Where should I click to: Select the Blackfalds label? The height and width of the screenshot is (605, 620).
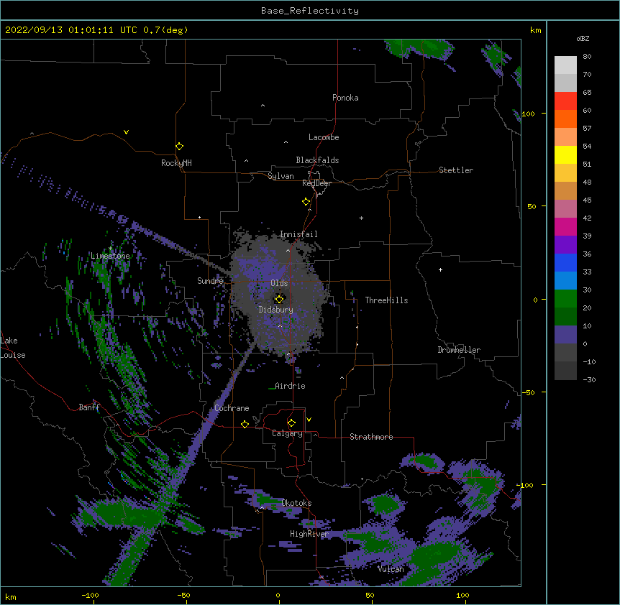[317, 160]
